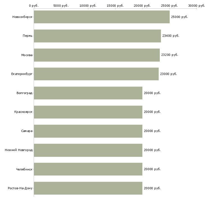The image size is (205, 205).
Task: Select the Челябинск bar
Action: [x=88, y=169]
